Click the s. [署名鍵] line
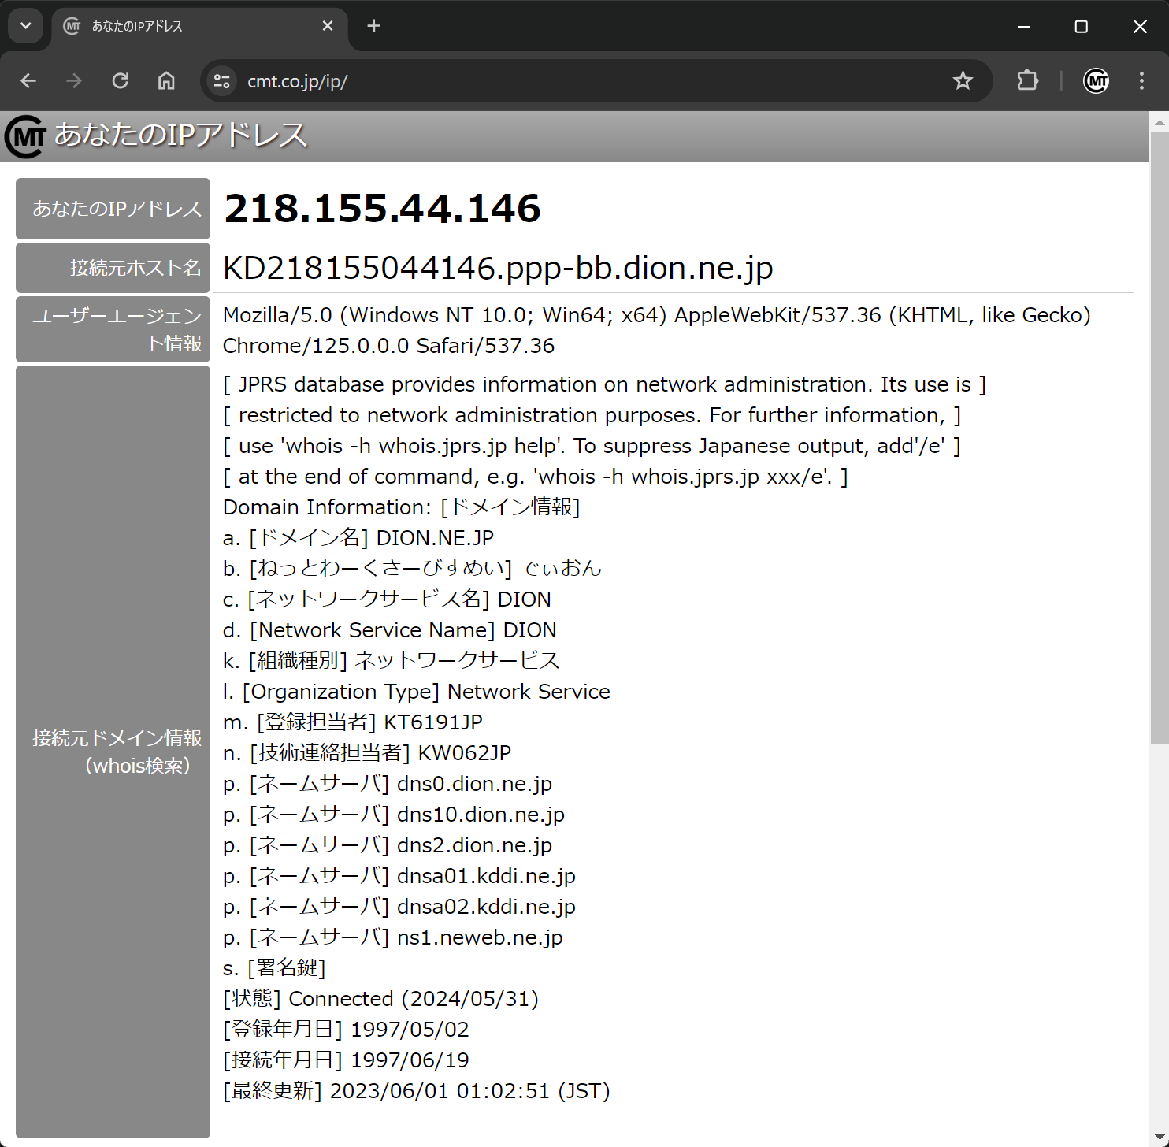Screen dimensions: 1169x1147 274,968
